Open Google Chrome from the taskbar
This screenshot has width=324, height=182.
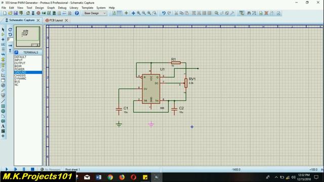tap(110, 177)
